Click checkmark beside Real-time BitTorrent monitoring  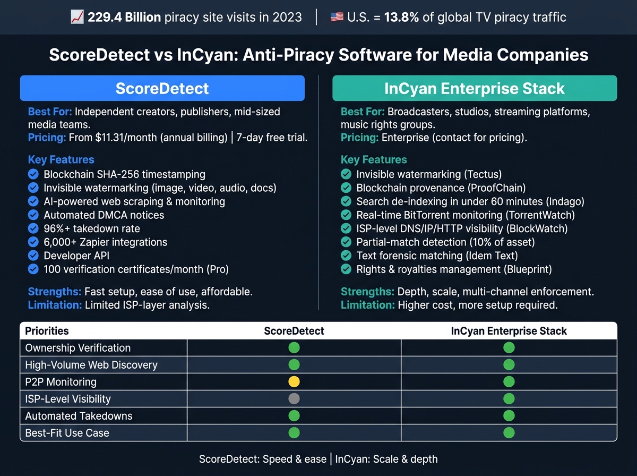[346, 215]
